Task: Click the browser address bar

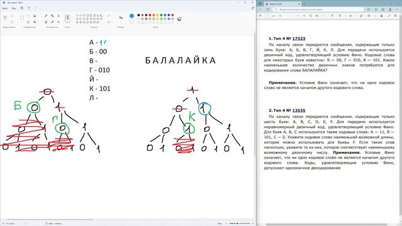Action: 318,9
